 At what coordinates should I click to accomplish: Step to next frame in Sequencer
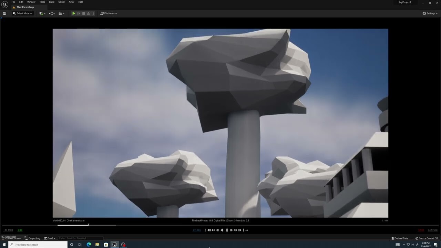coord(232,230)
